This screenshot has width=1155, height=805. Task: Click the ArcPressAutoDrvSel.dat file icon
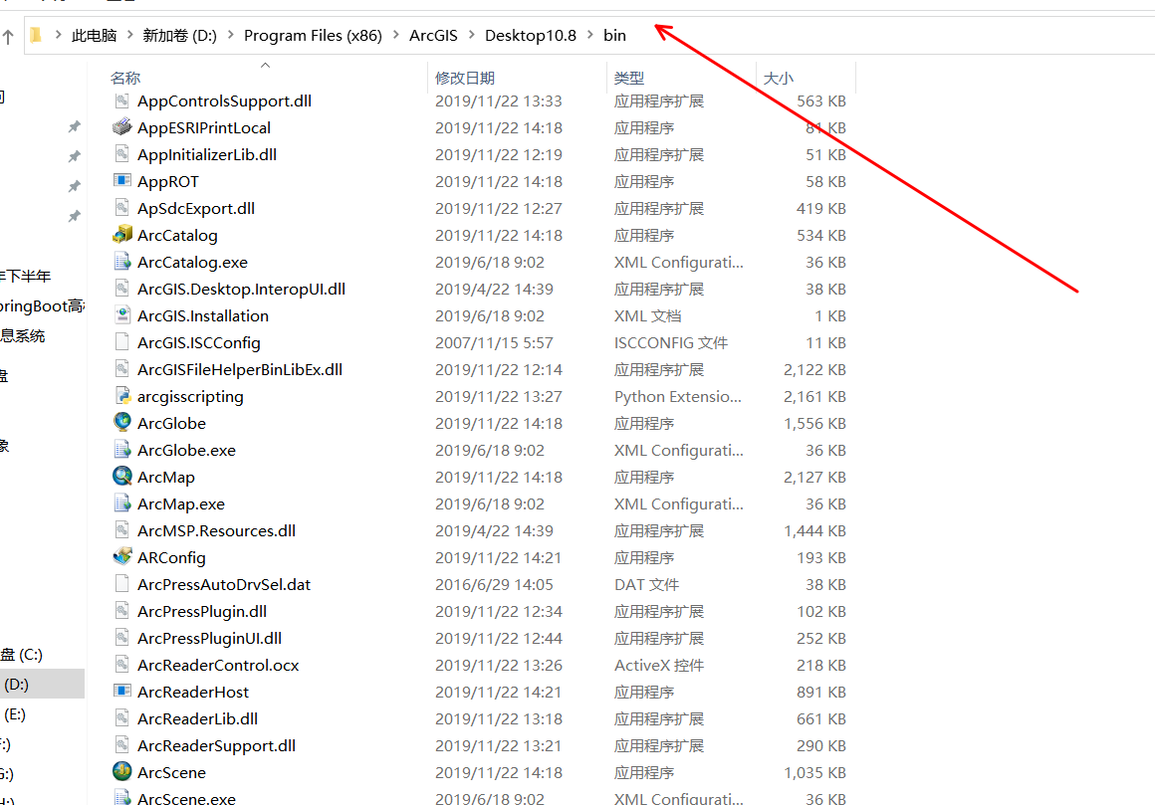tap(122, 583)
